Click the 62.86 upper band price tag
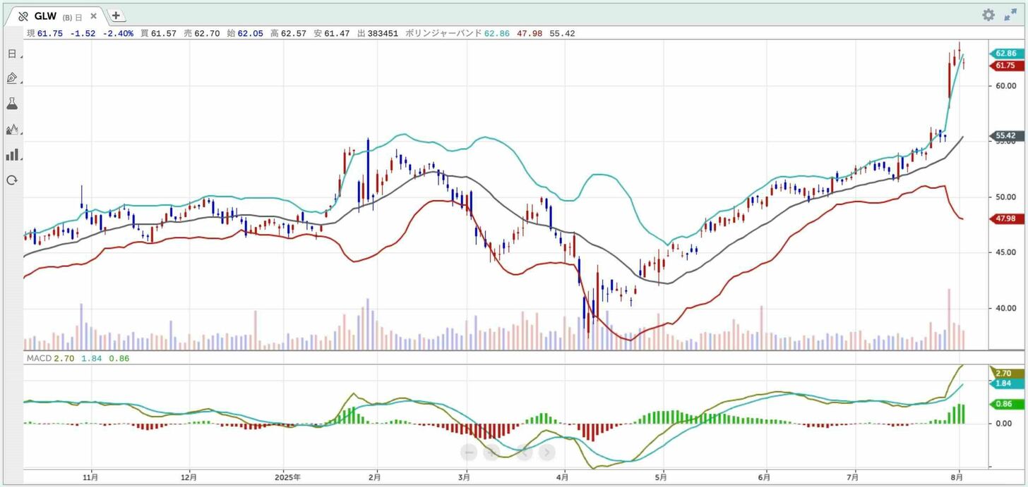Viewport: 1028px width, 487px height. pos(1005,54)
